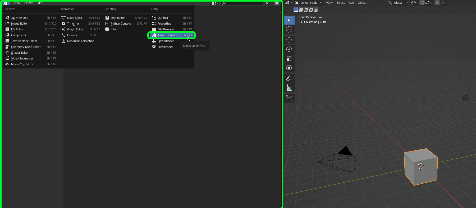The width and height of the screenshot is (476, 208).
Task: Select the Measure tool
Action: [289, 87]
